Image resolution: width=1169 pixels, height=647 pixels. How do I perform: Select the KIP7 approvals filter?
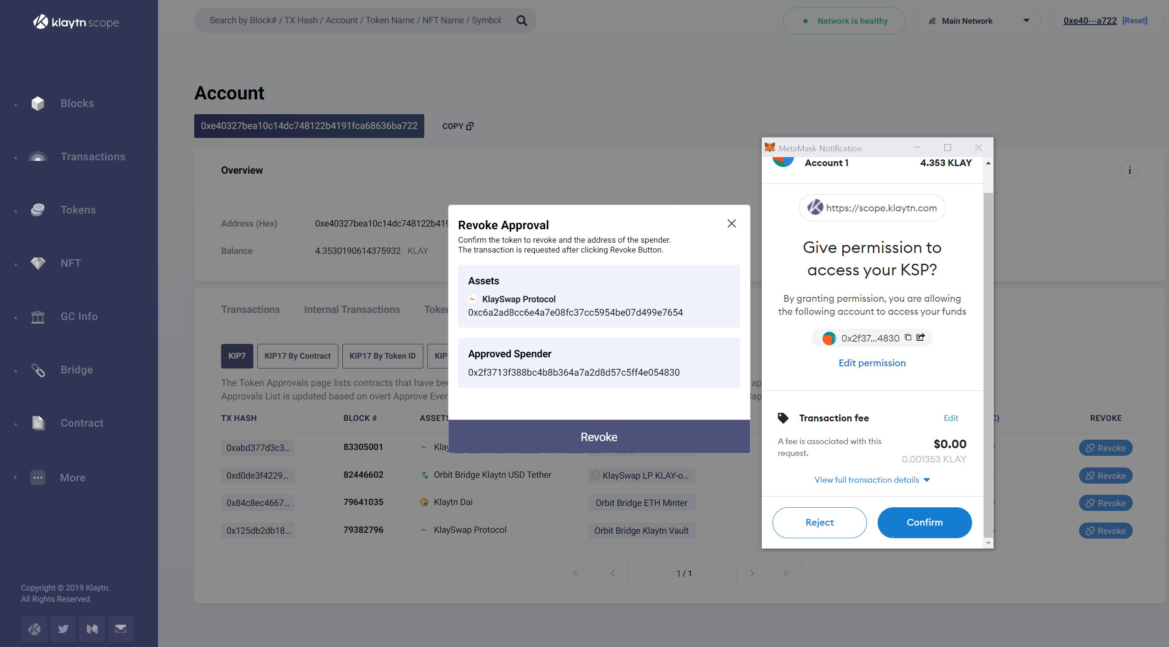(x=237, y=356)
